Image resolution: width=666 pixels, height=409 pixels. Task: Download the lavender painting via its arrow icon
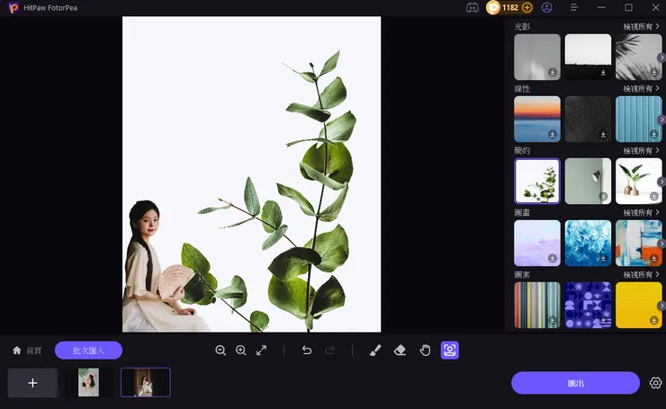click(553, 258)
